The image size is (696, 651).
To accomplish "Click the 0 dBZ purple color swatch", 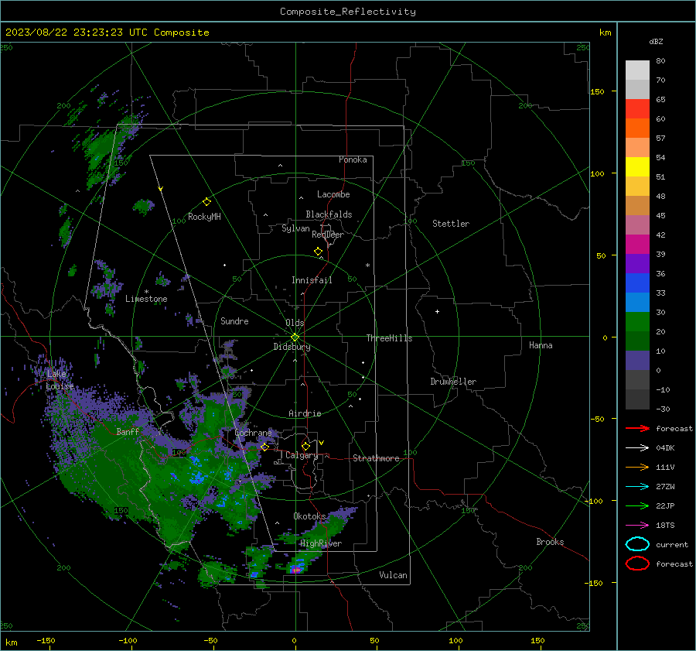I will [x=637, y=361].
